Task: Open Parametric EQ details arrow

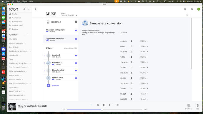Action: tap(76, 63)
